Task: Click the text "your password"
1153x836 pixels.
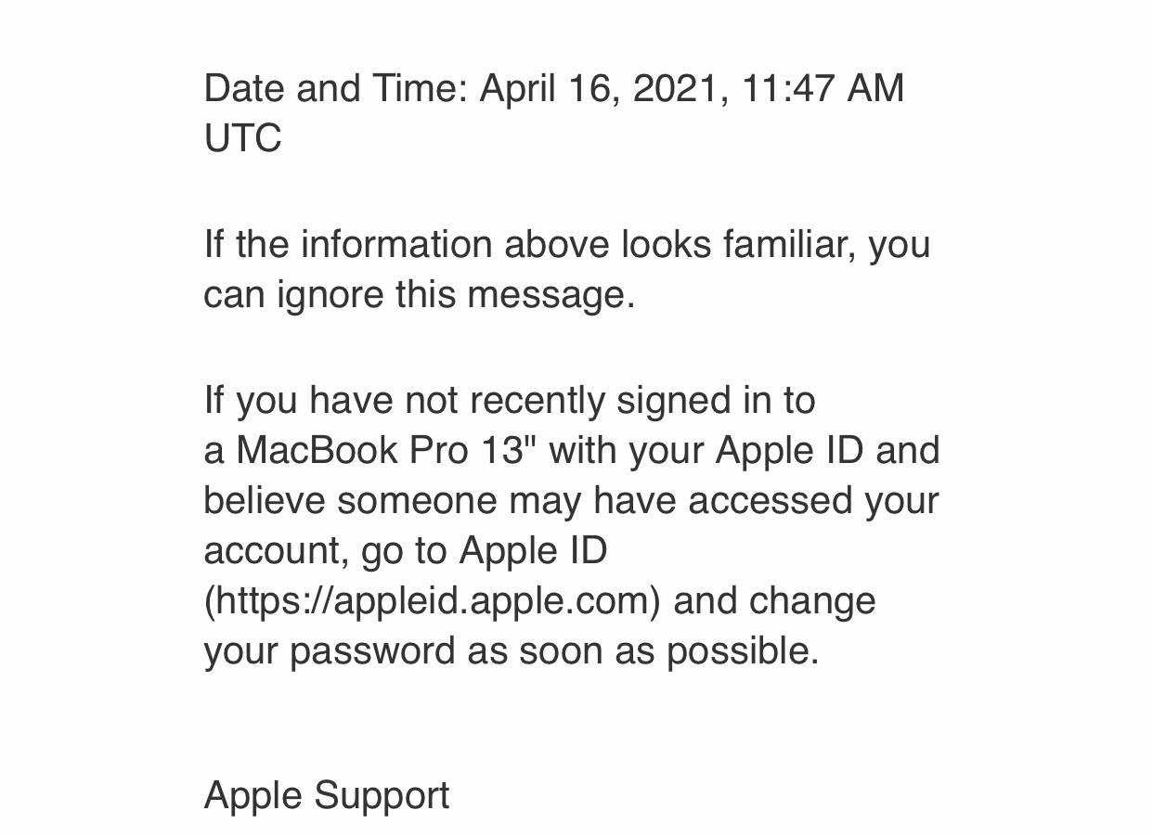Action: click(x=329, y=651)
